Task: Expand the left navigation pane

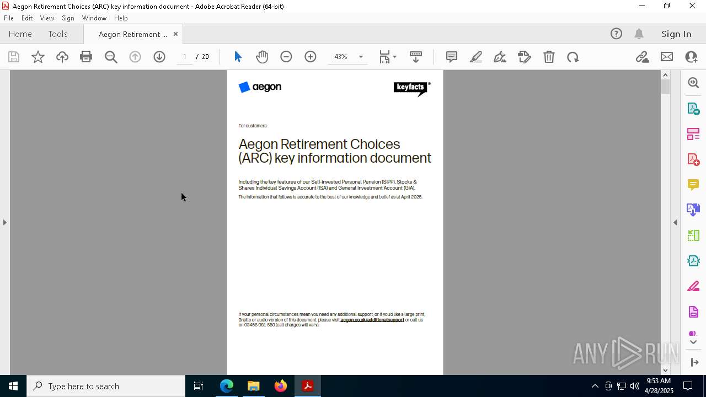Action: 4,222
